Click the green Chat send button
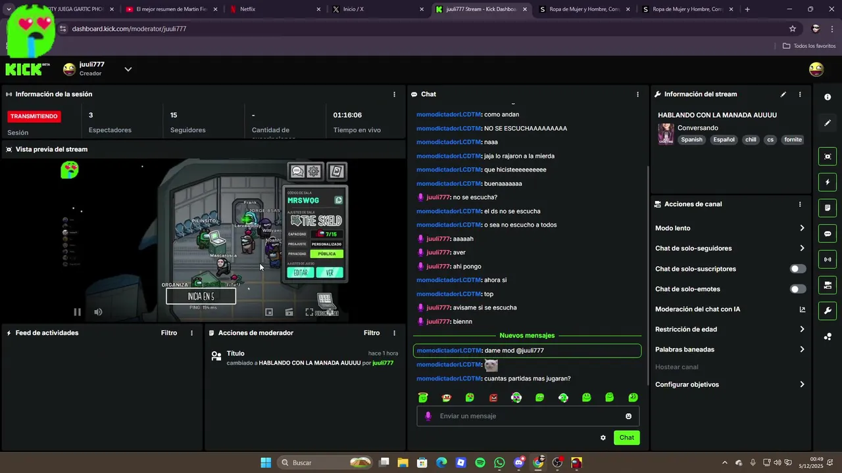This screenshot has height=473, width=842. 626,438
